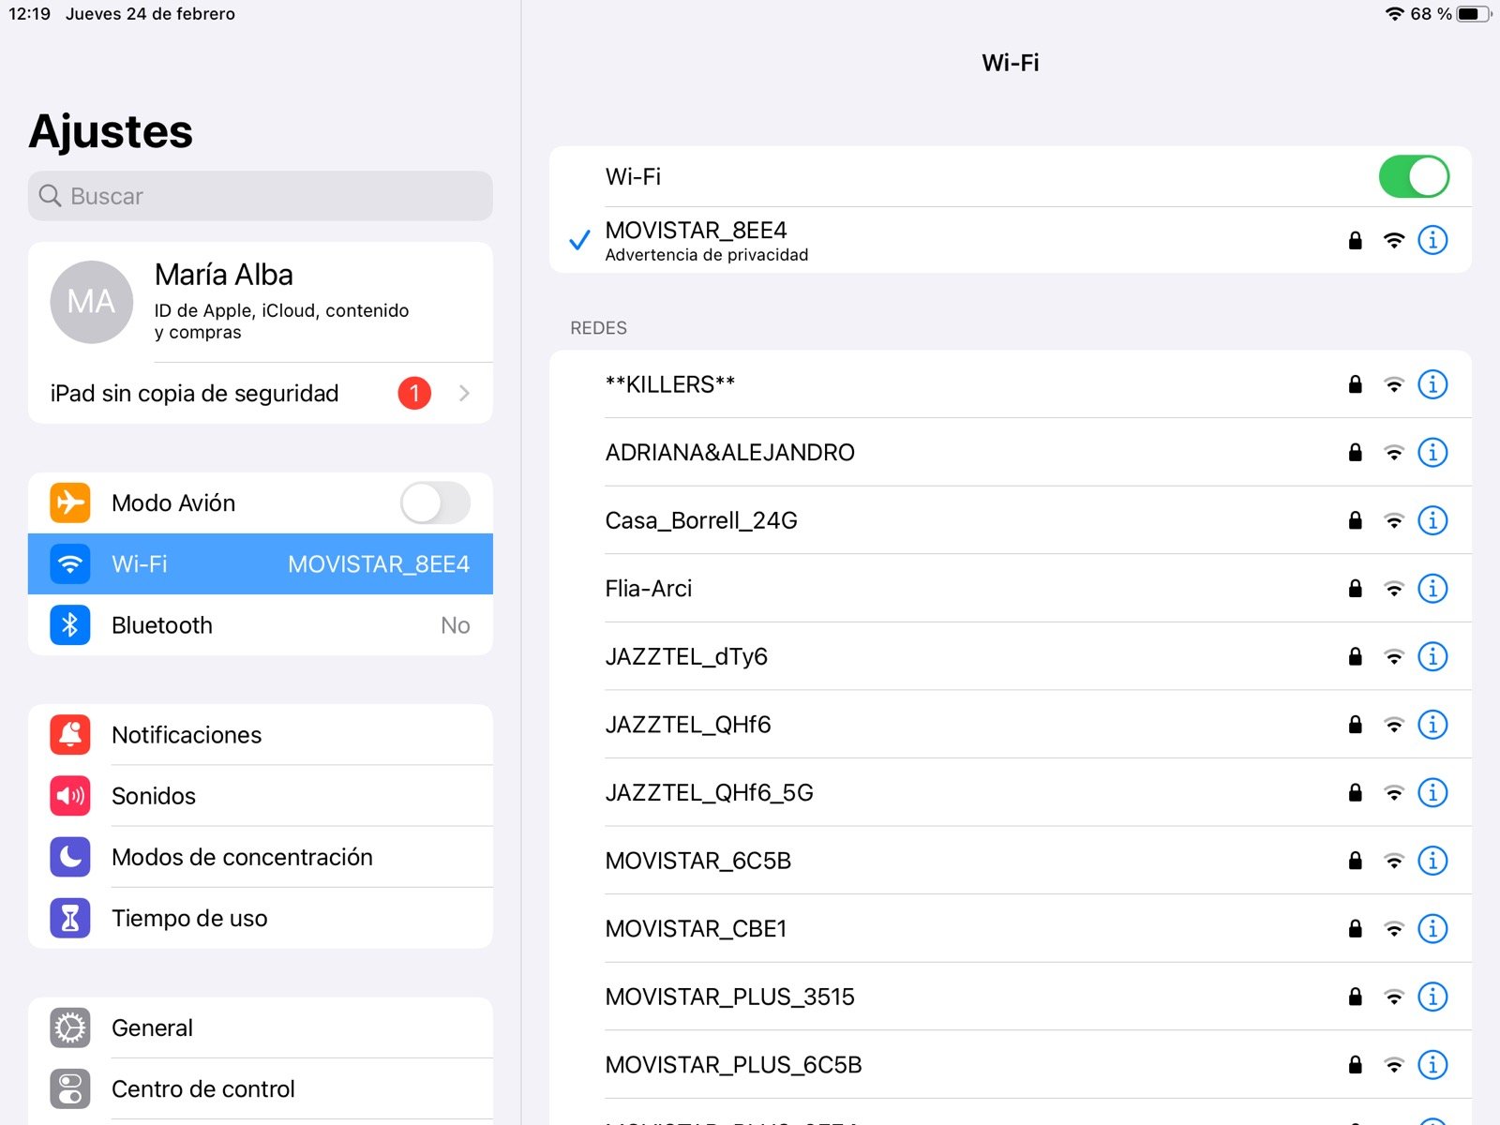Tap the status bar battery icon

pyautogui.click(x=1474, y=14)
